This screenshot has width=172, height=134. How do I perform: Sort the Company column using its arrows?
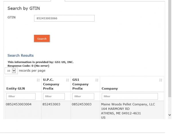coord(161,80)
